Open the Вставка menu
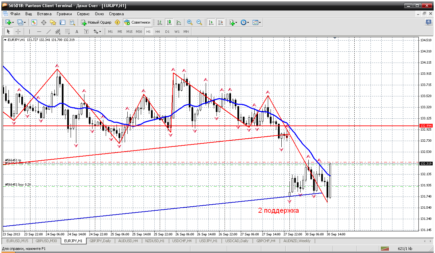Viewport: 435px width, 253px height. 44,14
